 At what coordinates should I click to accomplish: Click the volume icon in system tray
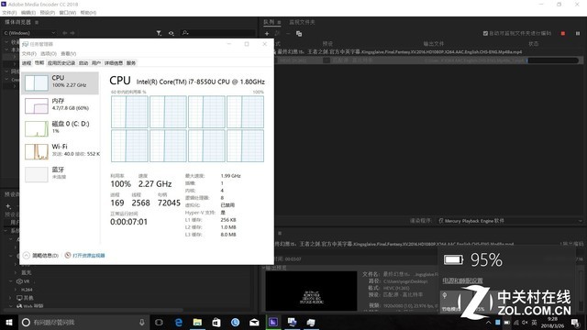coord(525,323)
